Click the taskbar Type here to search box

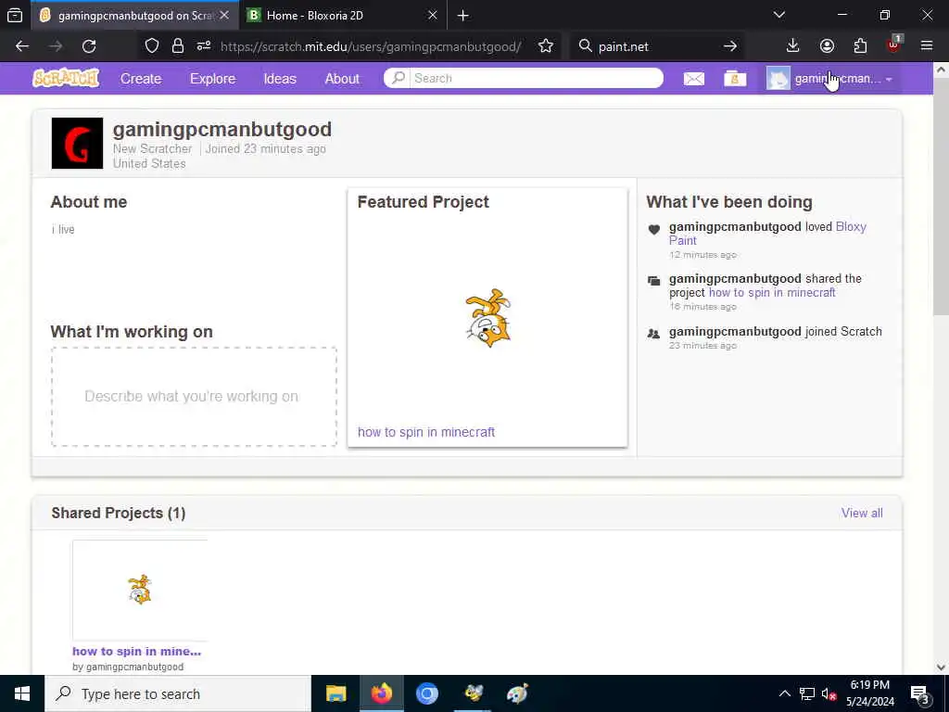tap(178, 693)
